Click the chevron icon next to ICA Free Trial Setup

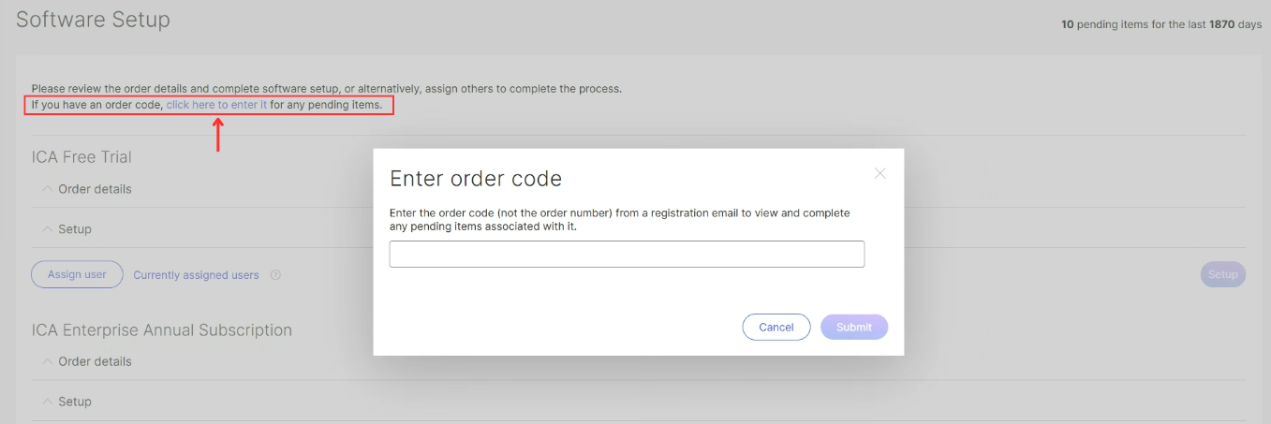tap(48, 229)
